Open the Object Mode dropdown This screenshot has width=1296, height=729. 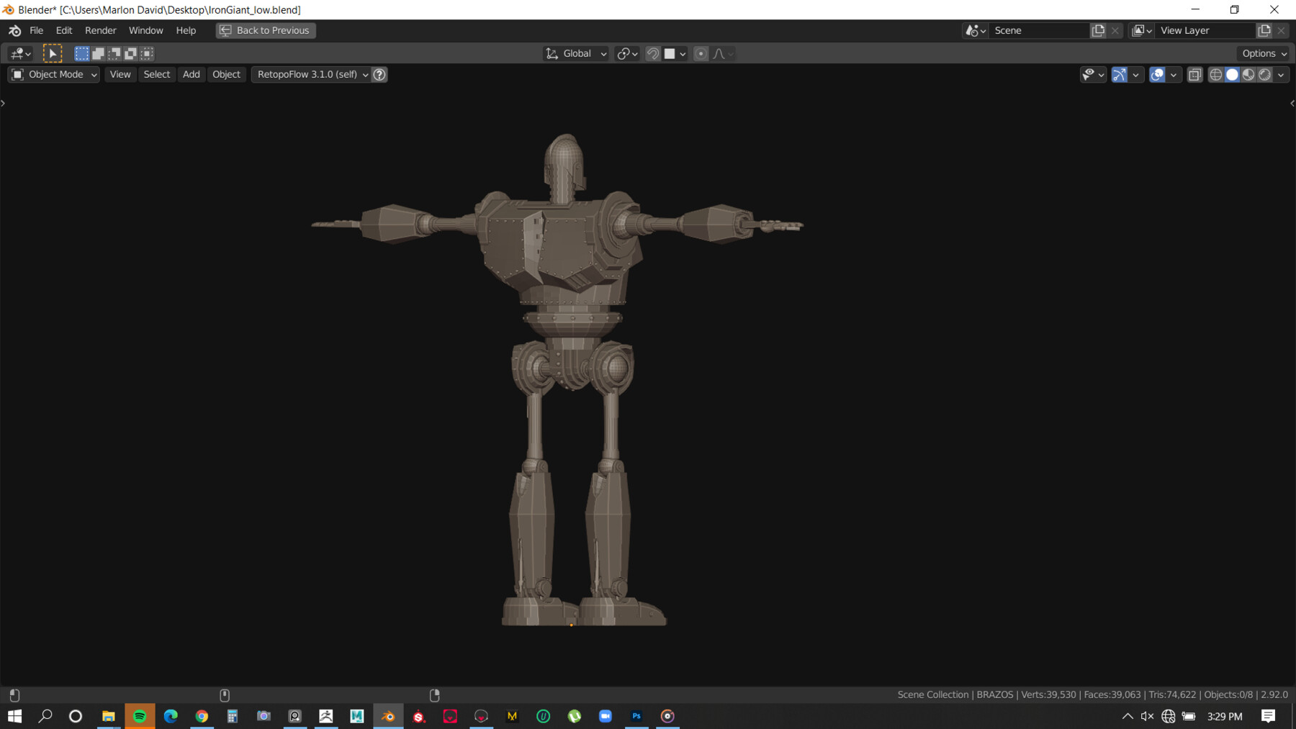click(54, 74)
